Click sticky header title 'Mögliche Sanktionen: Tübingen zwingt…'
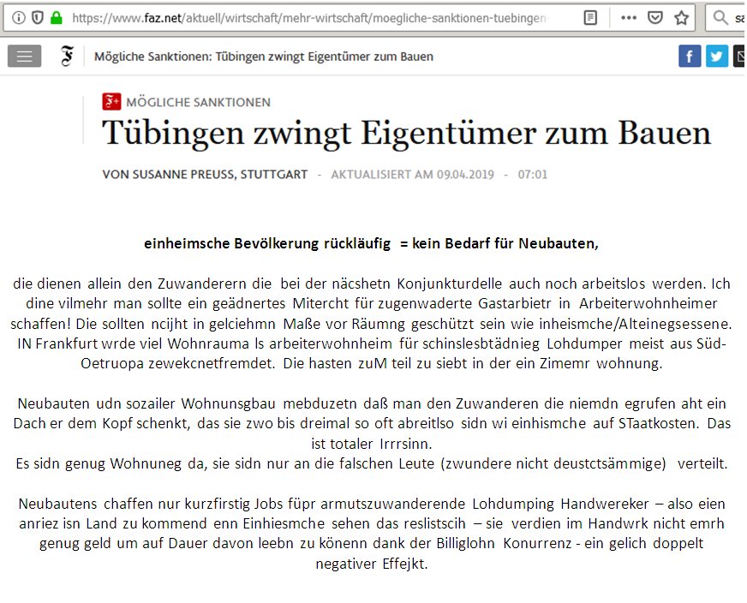This screenshot has height=603, width=747. (264, 57)
